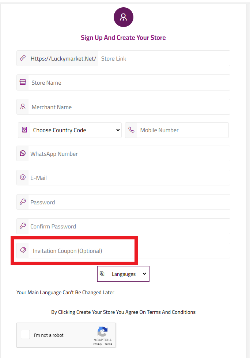The image size is (250, 358).
Task: Click the translate icon in Langauges selector
Action: point(102,274)
